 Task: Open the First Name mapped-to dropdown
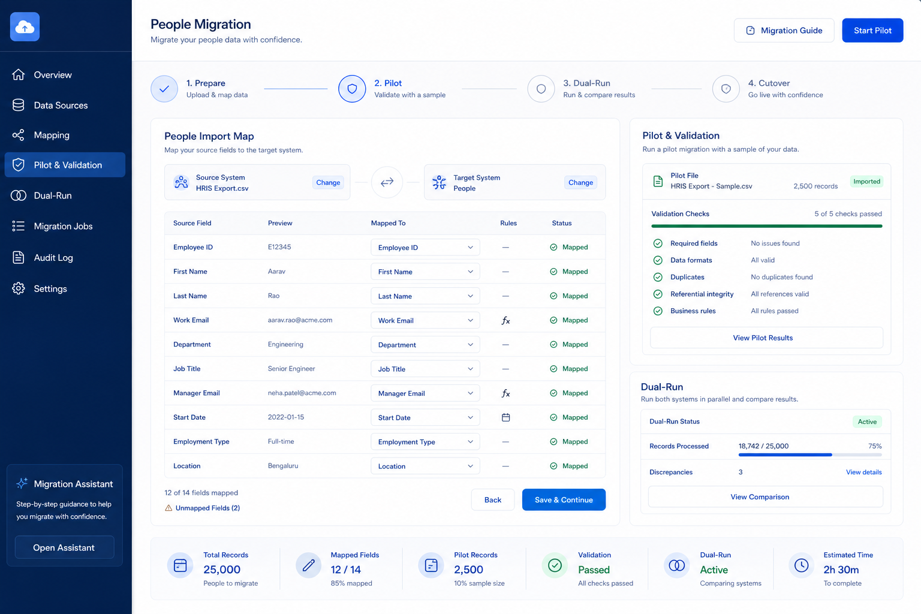coord(425,272)
